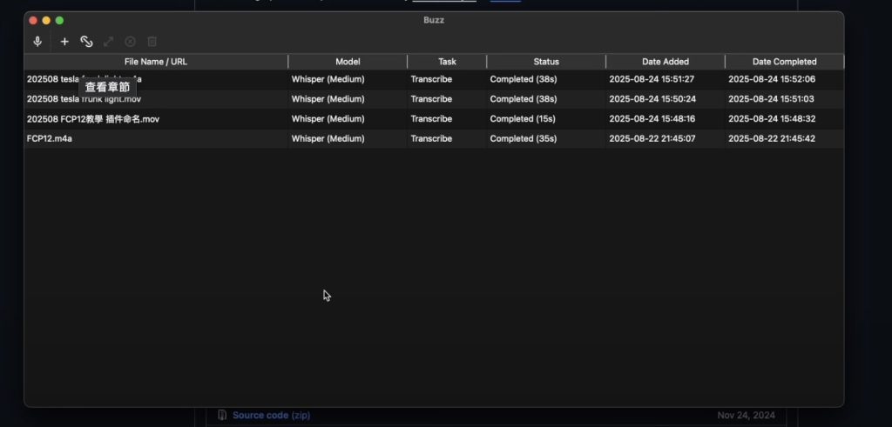Select the 202508 FCP12教學 插件命名.mov row
The width and height of the screenshot is (892, 427).
[93, 119]
